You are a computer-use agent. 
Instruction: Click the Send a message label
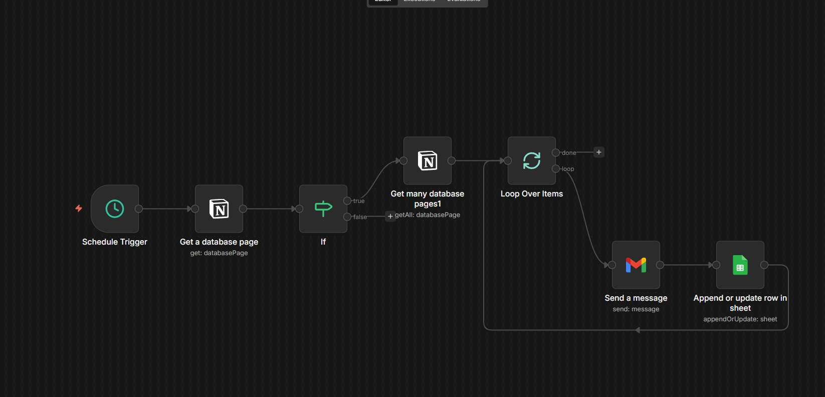click(636, 298)
